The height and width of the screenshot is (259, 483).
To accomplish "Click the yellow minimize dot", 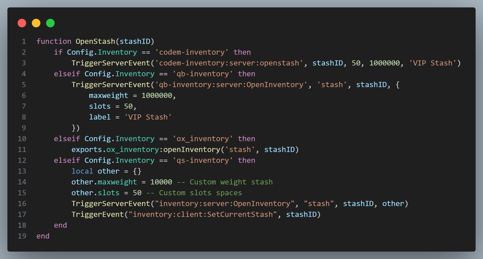I will pyautogui.click(x=36, y=23).
